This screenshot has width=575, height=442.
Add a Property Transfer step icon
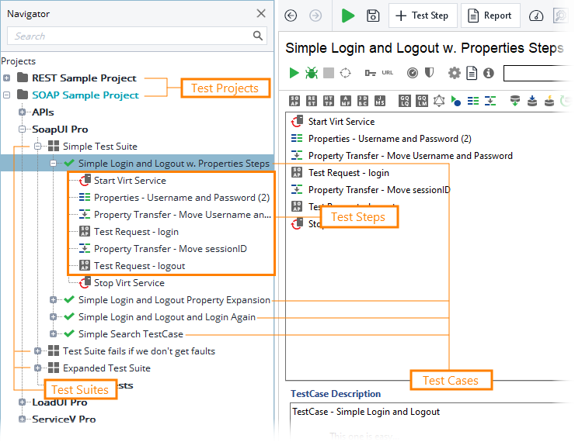tap(490, 101)
